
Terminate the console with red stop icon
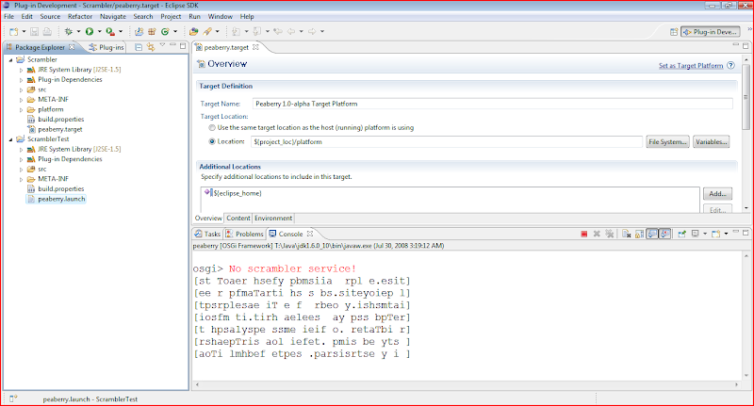(x=583, y=234)
